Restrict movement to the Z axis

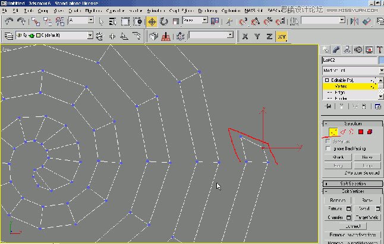(x=269, y=36)
